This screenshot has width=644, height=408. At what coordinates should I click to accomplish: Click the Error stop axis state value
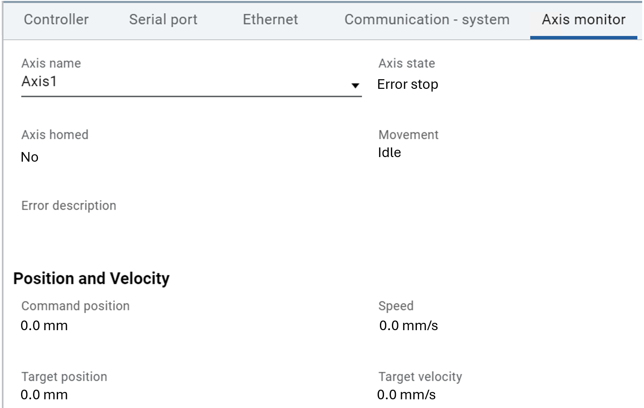[x=407, y=85]
